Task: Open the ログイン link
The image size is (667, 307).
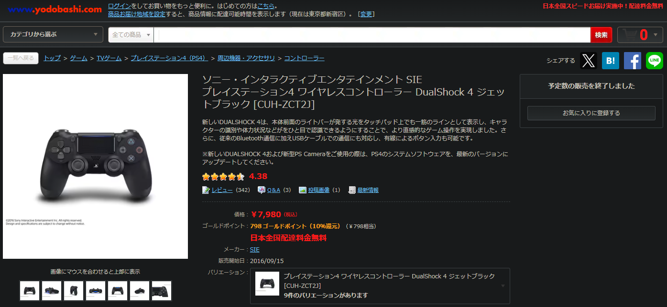Action: click(120, 6)
